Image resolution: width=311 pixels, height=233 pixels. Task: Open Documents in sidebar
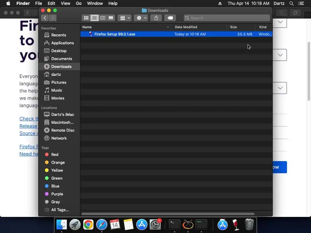(59, 59)
